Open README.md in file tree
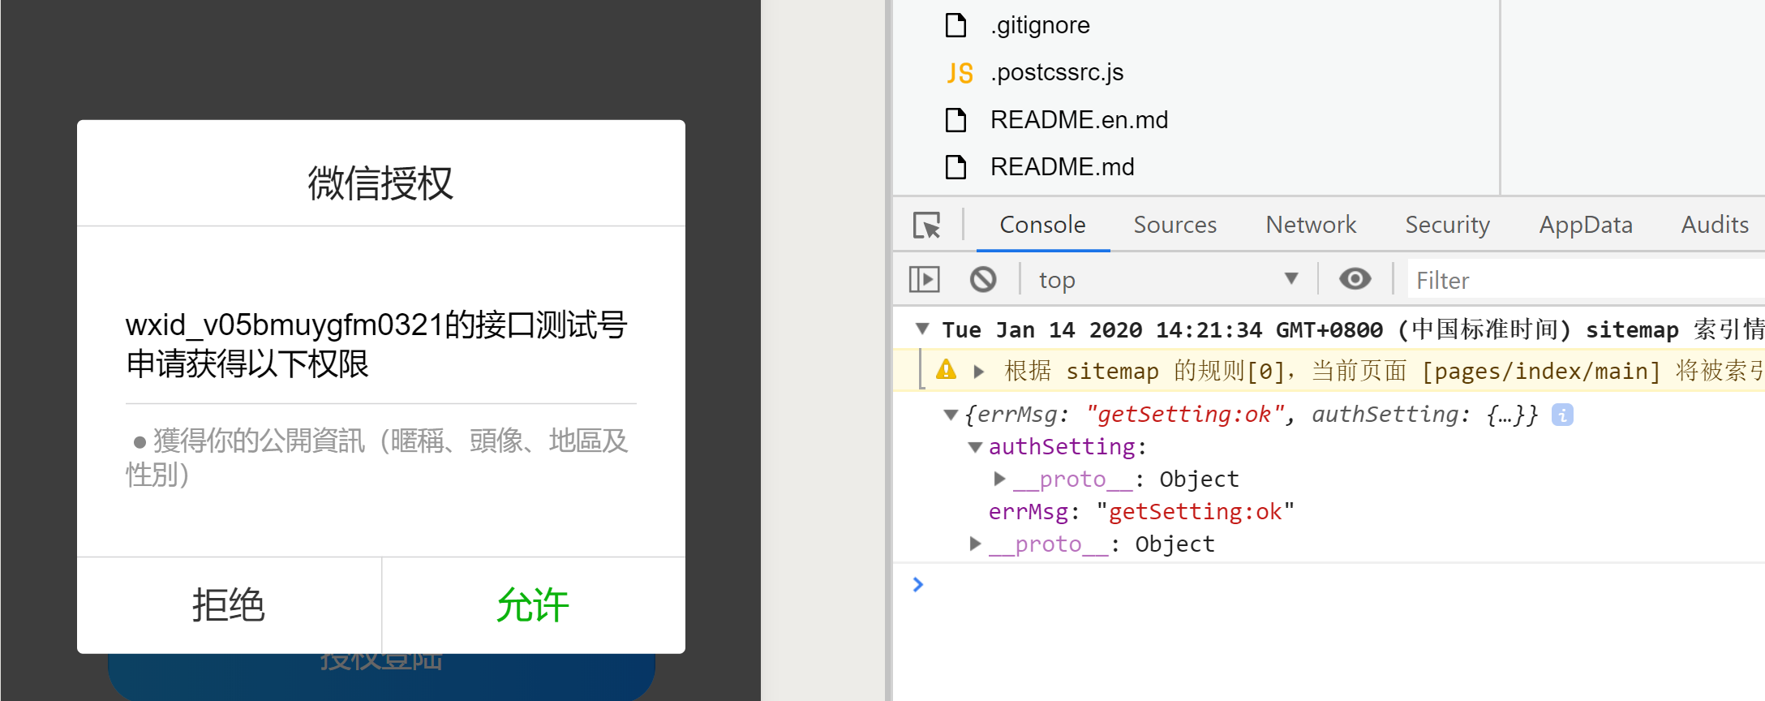 pos(1062,167)
